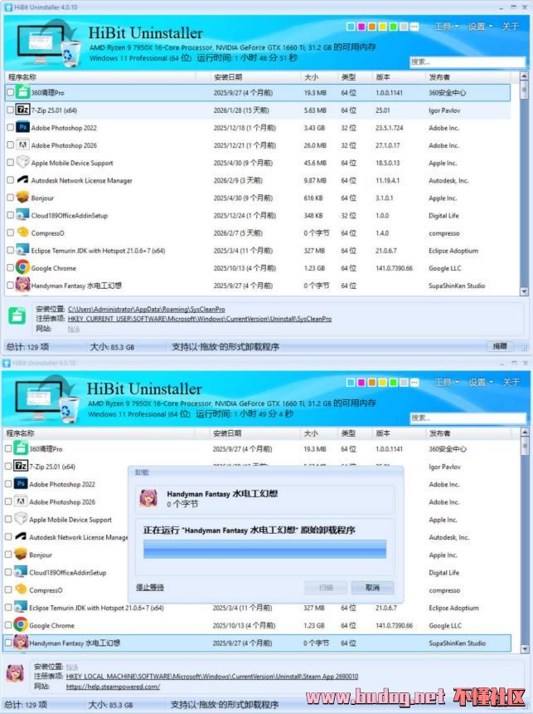Viewport: 533px width, 714px height.
Task: Click the 捐赠 button in upper window
Action: tap(500, 346)
